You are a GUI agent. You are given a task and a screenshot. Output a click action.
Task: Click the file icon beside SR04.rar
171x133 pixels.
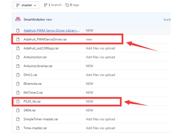click(x=18, y=110)
